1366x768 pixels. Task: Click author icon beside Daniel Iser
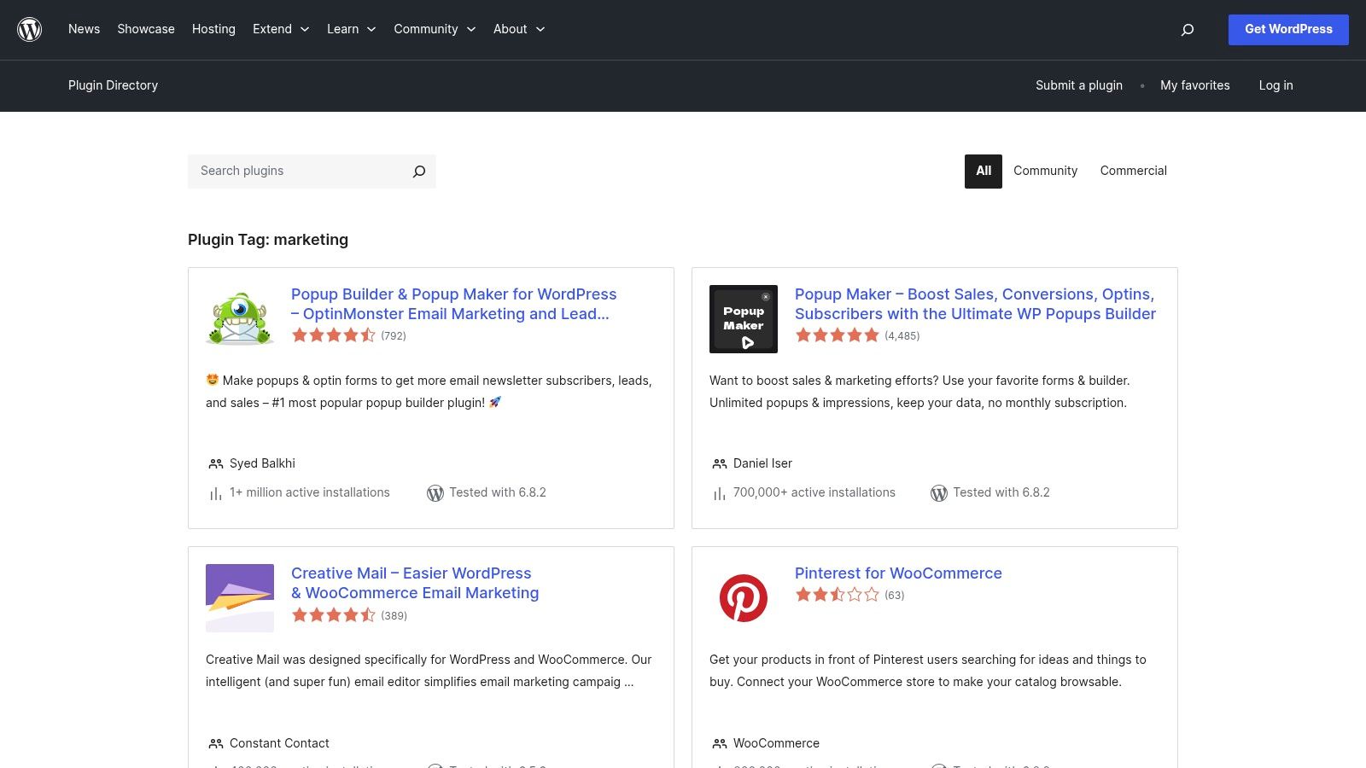coord(720,463)
